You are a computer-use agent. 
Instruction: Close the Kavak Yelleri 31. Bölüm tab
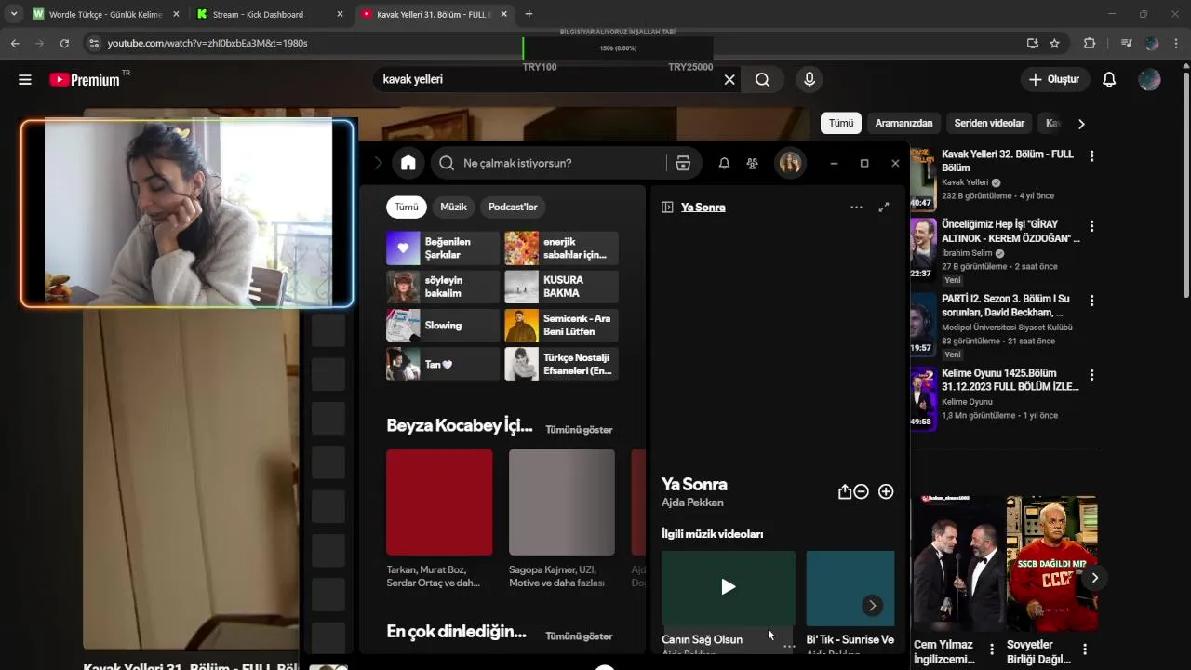(504, 14)
